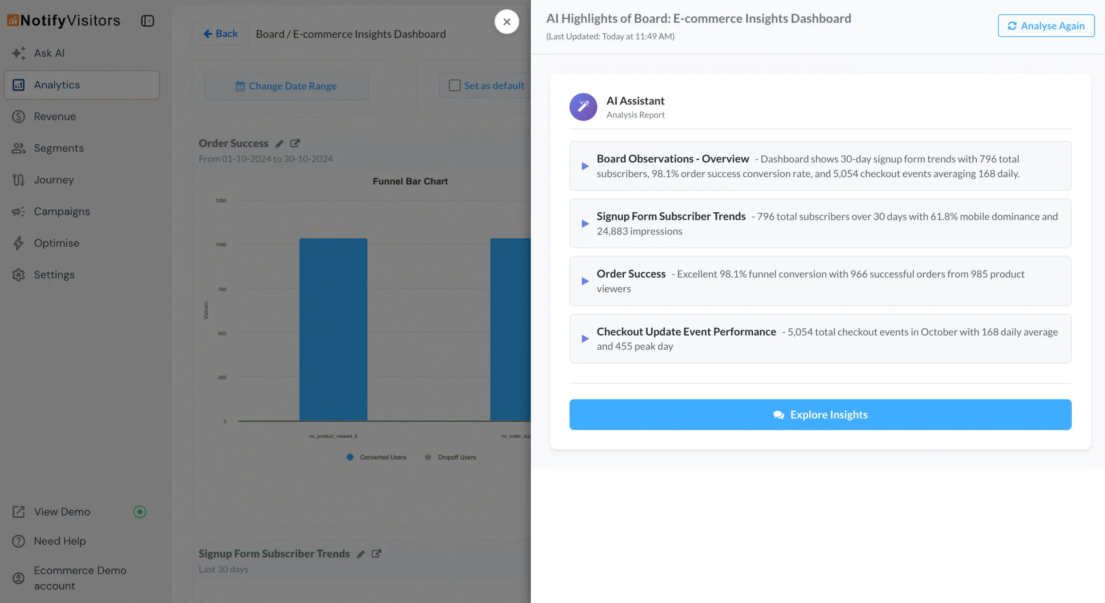The image size is (1105, 603).
Task: Click the NotifyVisitors logo
Action: click(64, 20)
